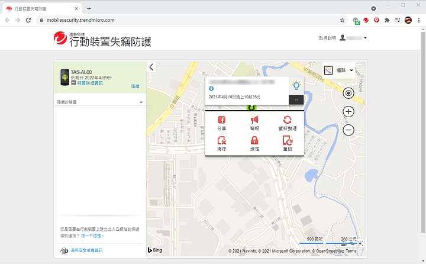Click the reset device icon
The image size is (426, 264).
pyautogui.click(x=288, y=140)
